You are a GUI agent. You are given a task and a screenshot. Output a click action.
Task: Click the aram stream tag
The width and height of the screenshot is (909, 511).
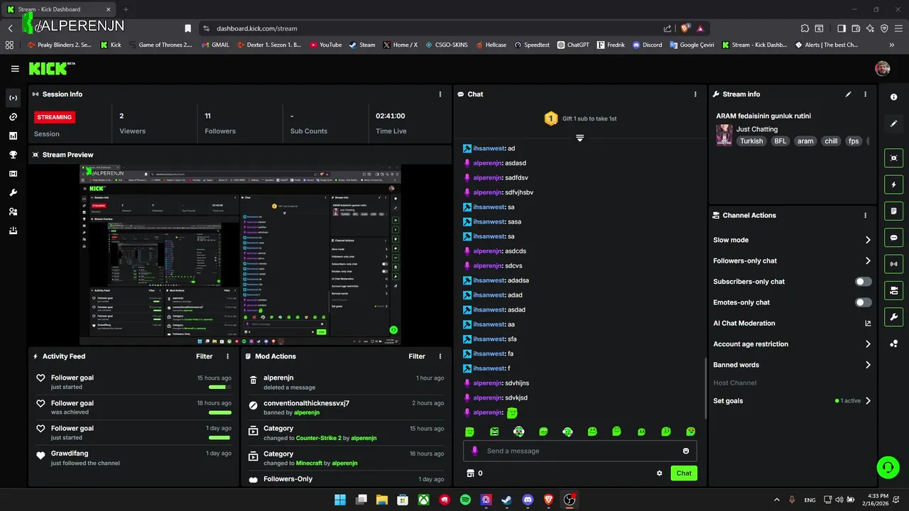pos(805,141)
